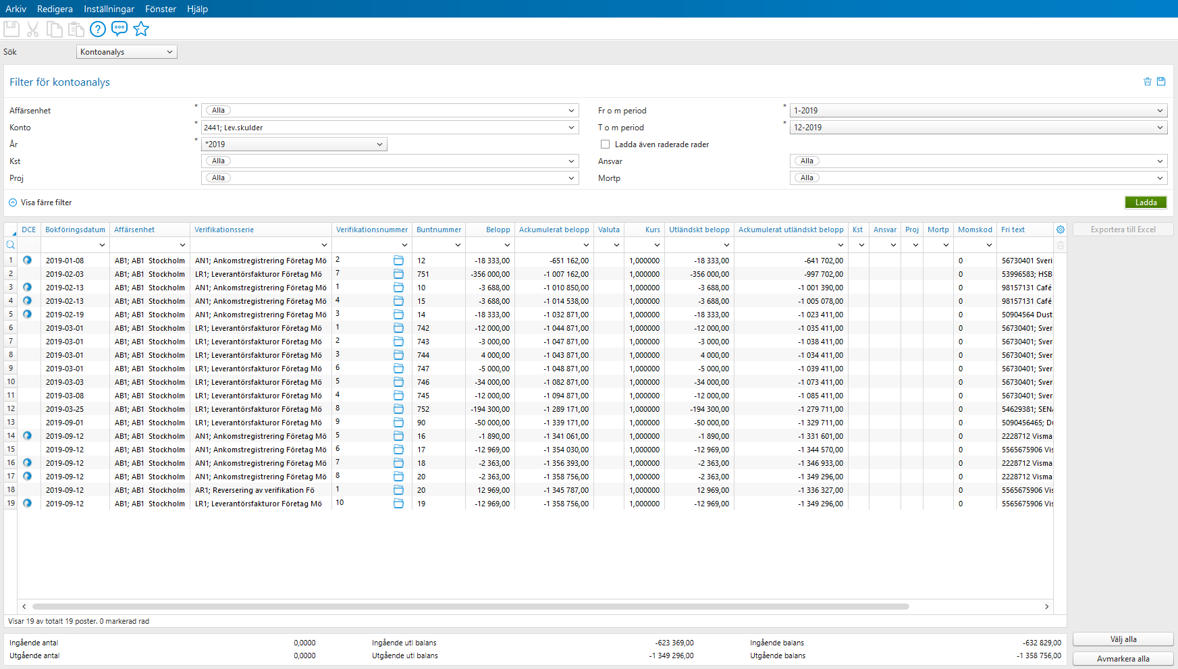The height and width of the screenshot is (669, 1178).
Task: Clear the filter using the trash icon
Action: pyautogui.click(x=1148, y=81)
